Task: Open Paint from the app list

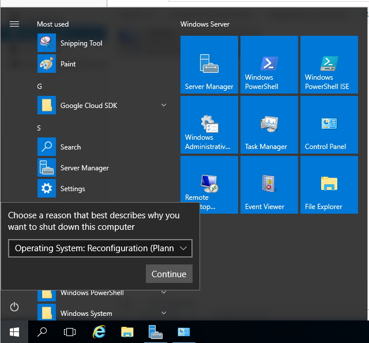Action: (68, 64)
